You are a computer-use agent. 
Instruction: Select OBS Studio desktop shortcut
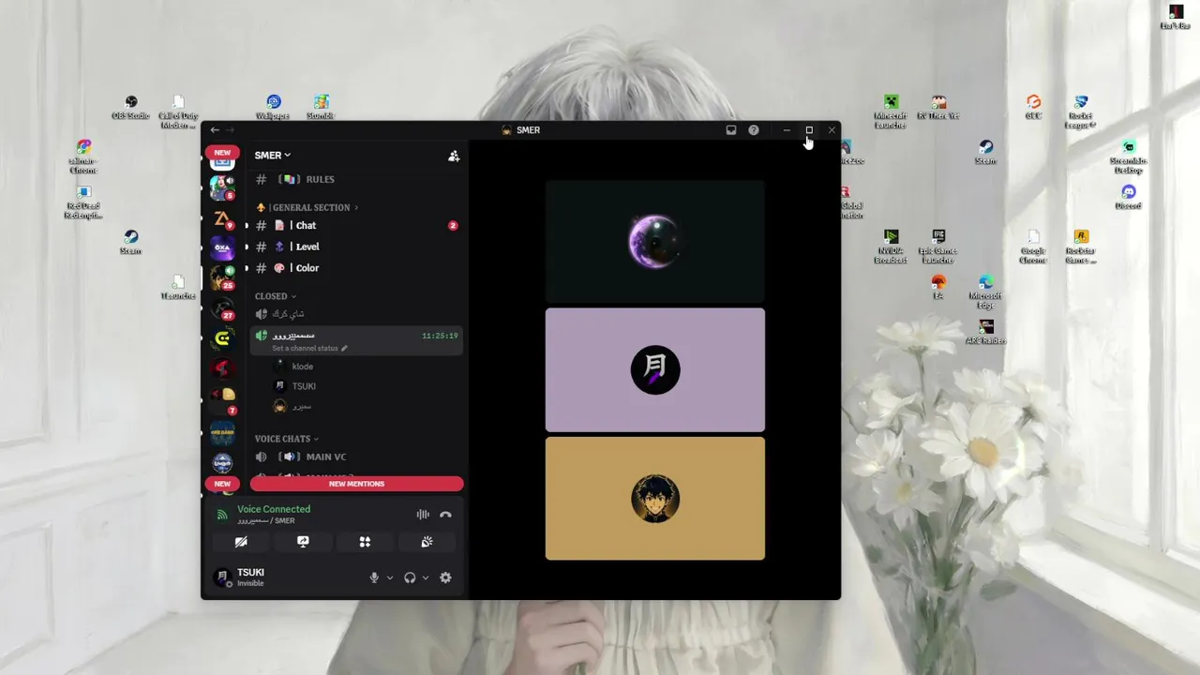pos(131,107)
